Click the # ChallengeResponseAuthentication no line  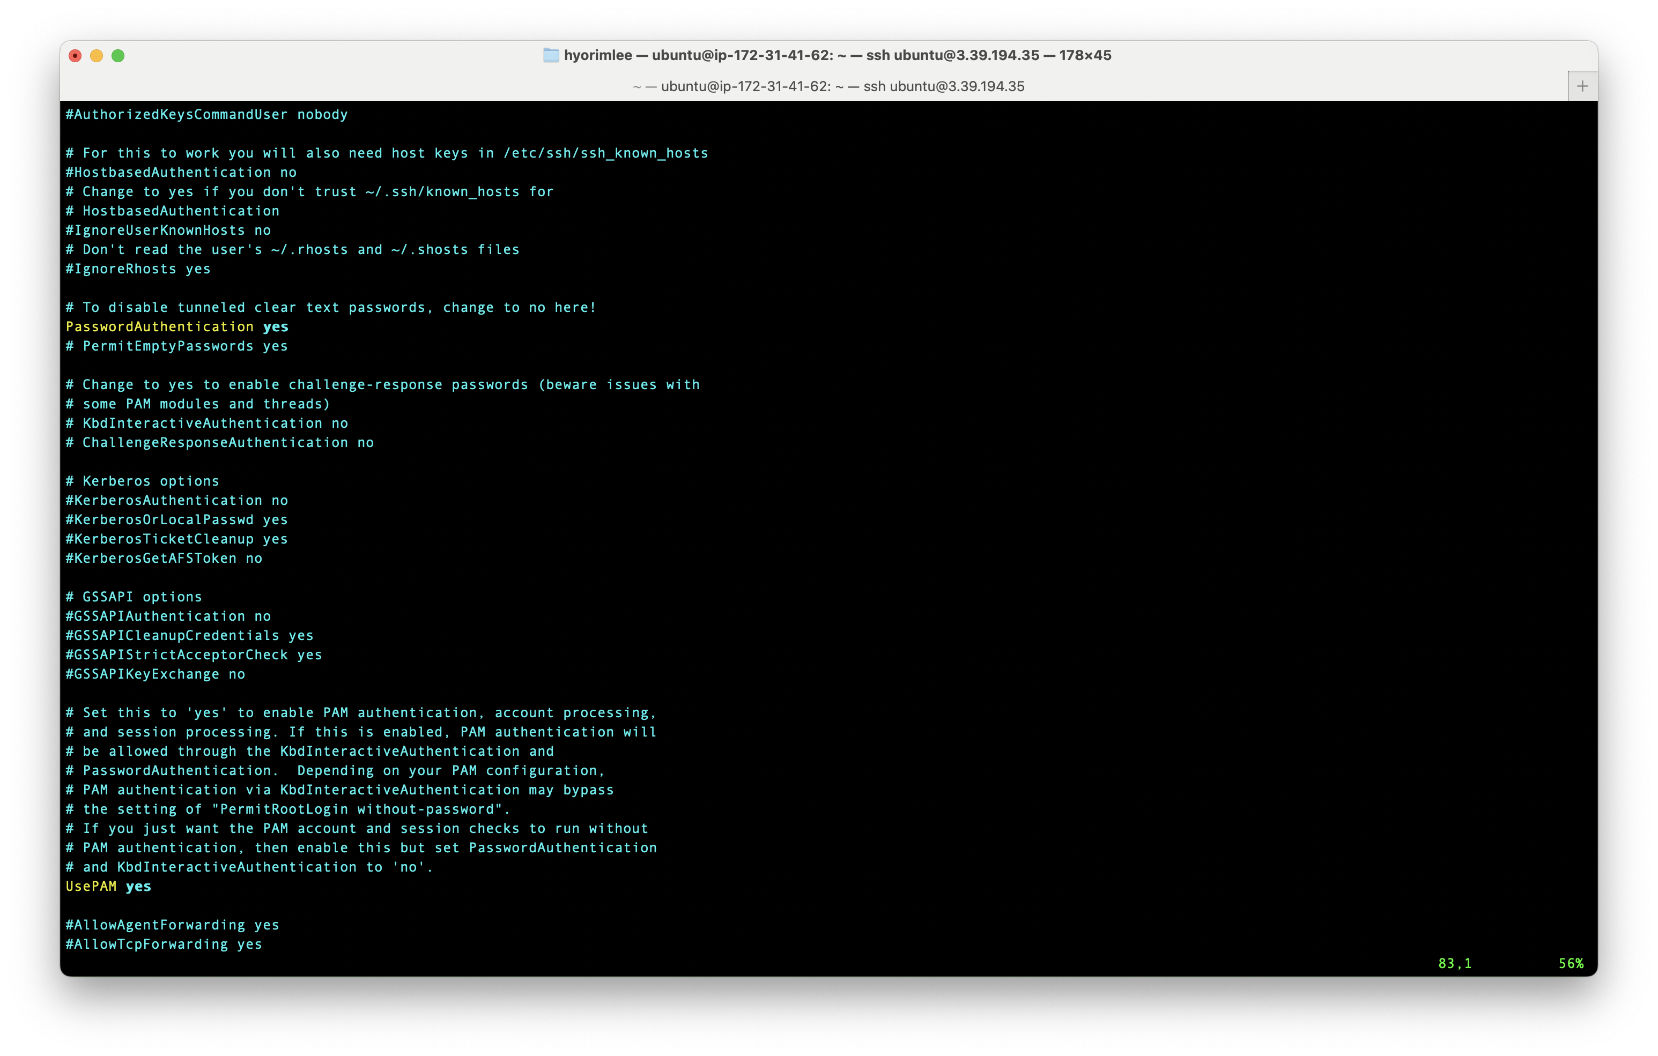(x=220, y=443)
